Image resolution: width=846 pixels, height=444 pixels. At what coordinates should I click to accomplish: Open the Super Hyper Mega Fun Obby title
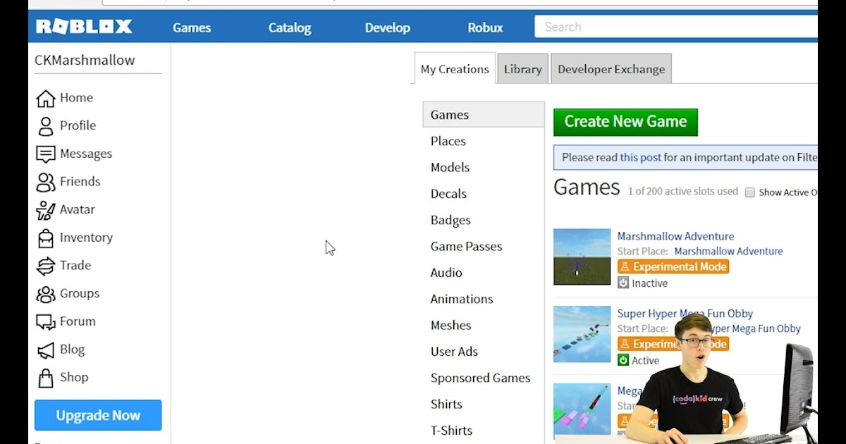685,314
